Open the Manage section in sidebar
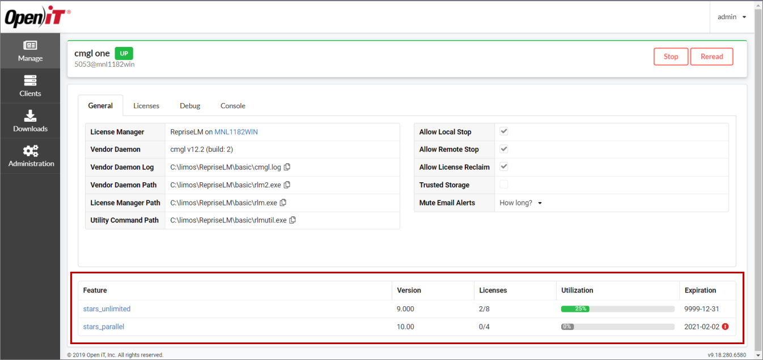Screen dimensions: 763x360 pyautogui.click(x=30, y=51)
